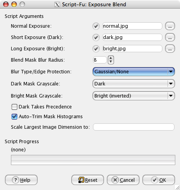Open Blur Type/Edge Protection dropdown
180x190 pixels.
pos(134,72)
